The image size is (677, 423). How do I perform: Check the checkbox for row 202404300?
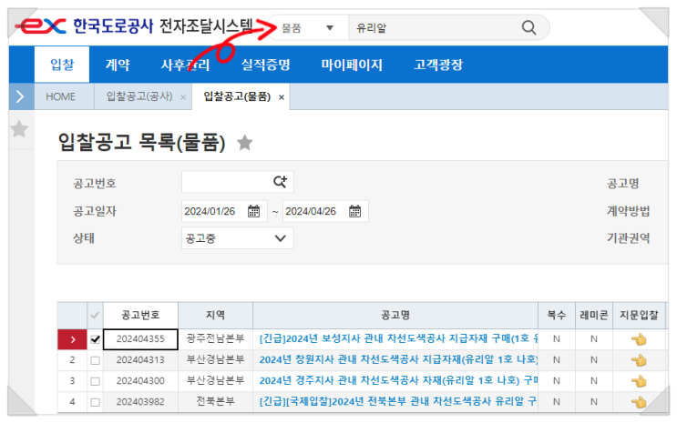(96, 381)
